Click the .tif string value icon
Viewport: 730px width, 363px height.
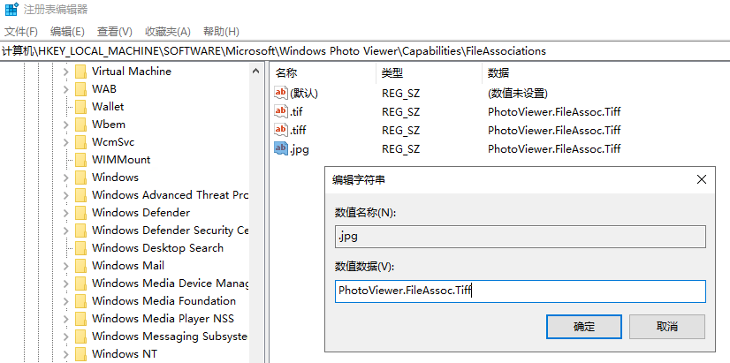(x=281, y=111)
